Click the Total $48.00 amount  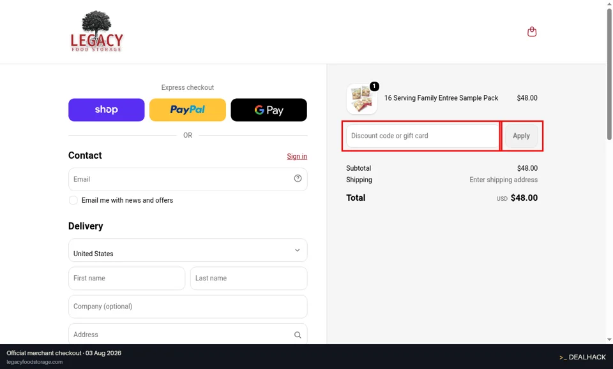(524, 198)
